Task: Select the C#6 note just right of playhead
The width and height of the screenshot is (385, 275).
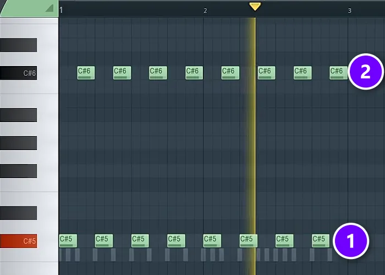Action: [266, 73]
